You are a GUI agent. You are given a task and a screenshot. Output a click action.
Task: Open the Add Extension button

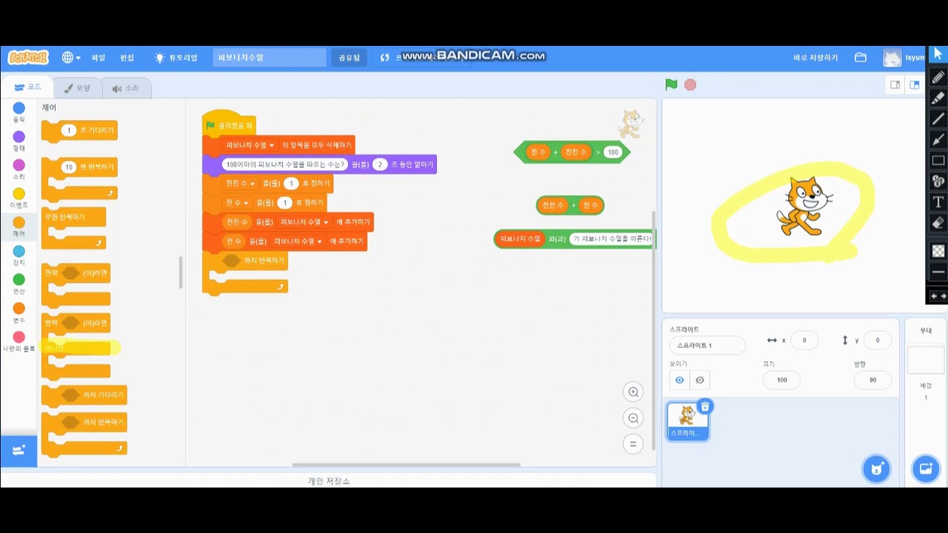19,450
